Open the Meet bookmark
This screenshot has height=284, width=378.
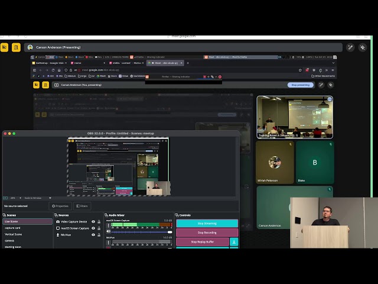[x=101, y=76]
